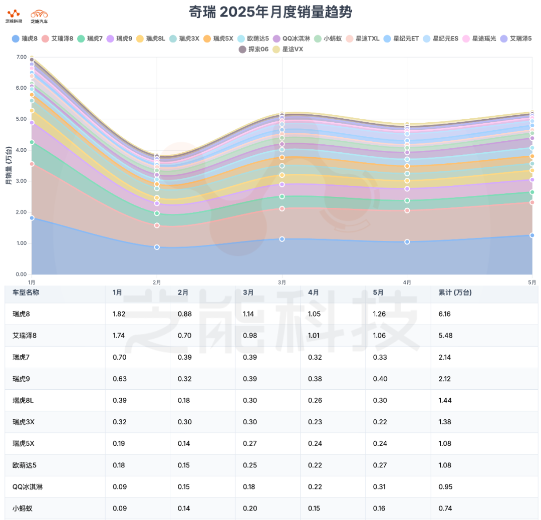The image size is (541, 520).
Task: Click the y-axis title 月销量 (万台)
Action: click(9, 165)
